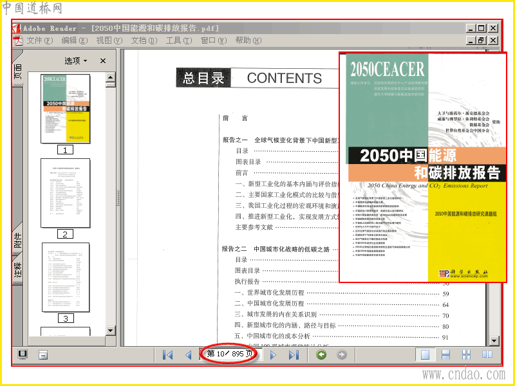The width and height of the screenshot is (515, 386).
Task: Click thumbnail panel scroll down arrow
Action: 111,331
